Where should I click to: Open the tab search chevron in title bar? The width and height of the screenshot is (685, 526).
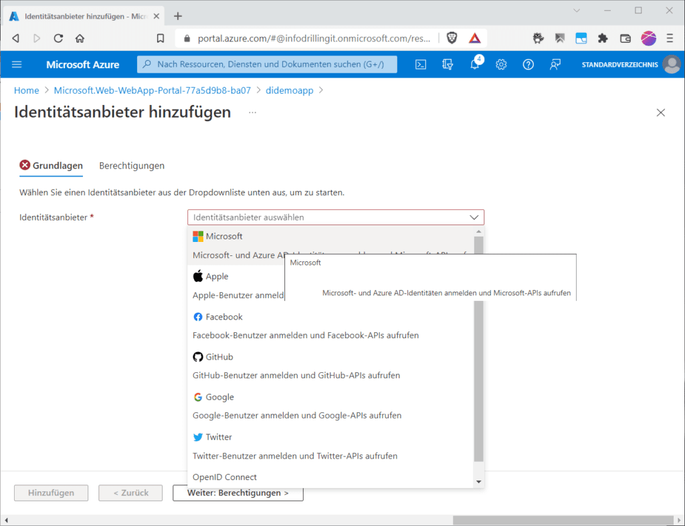(x=577, y=11)
